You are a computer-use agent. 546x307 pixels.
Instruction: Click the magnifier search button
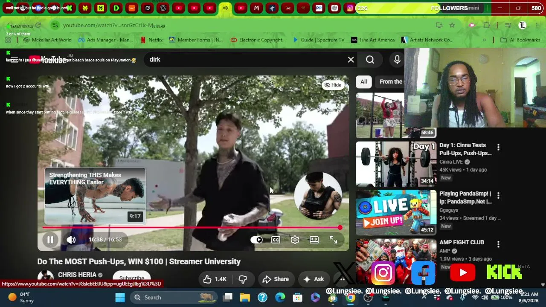point(370,60)
